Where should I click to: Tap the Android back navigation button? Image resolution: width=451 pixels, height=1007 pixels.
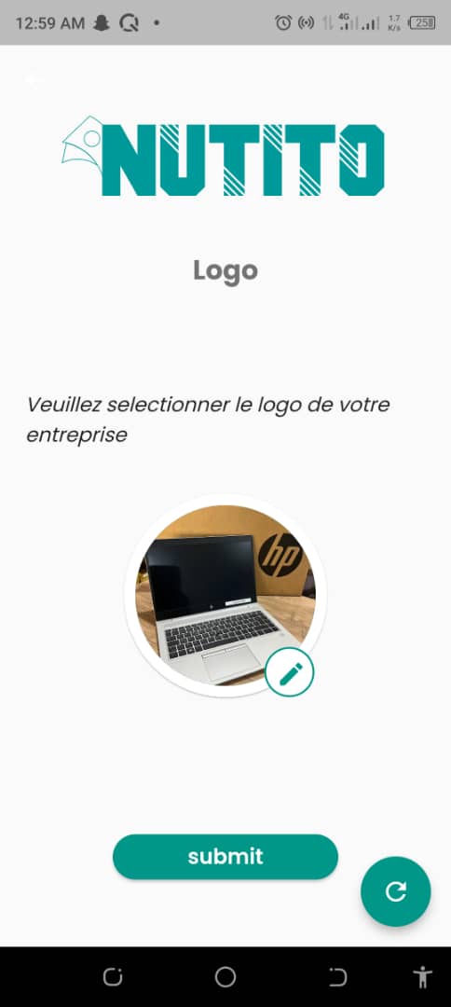338,977
